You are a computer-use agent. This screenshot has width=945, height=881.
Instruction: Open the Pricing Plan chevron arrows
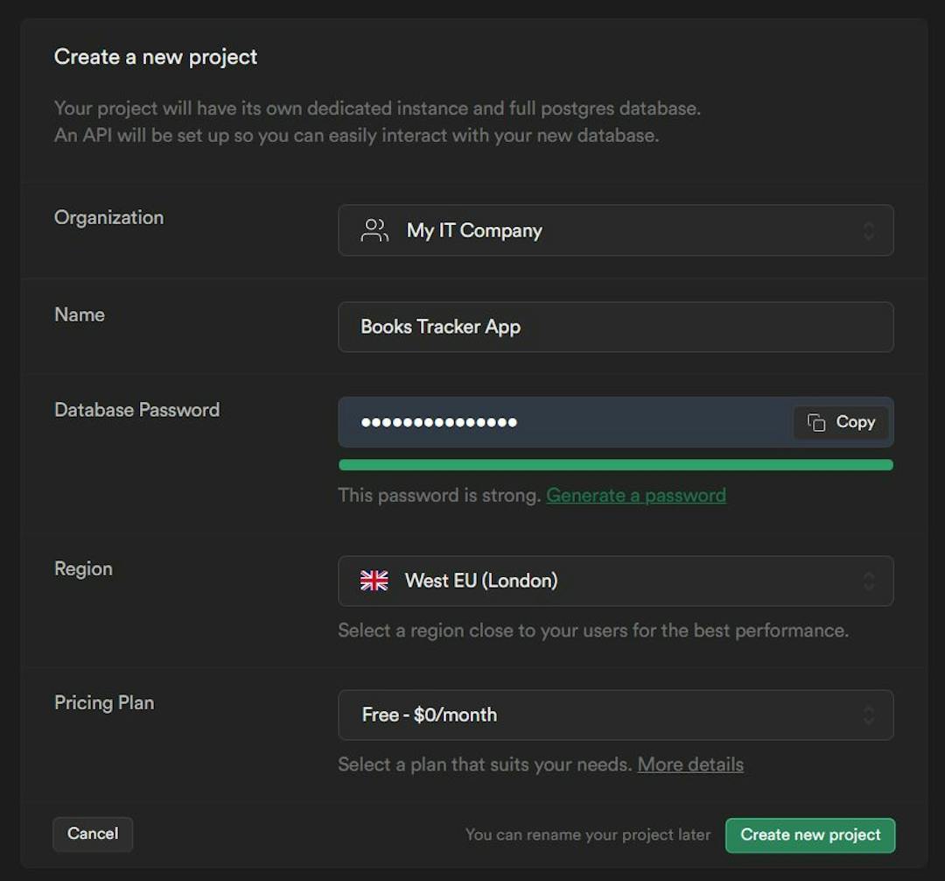tap(868, 715)
